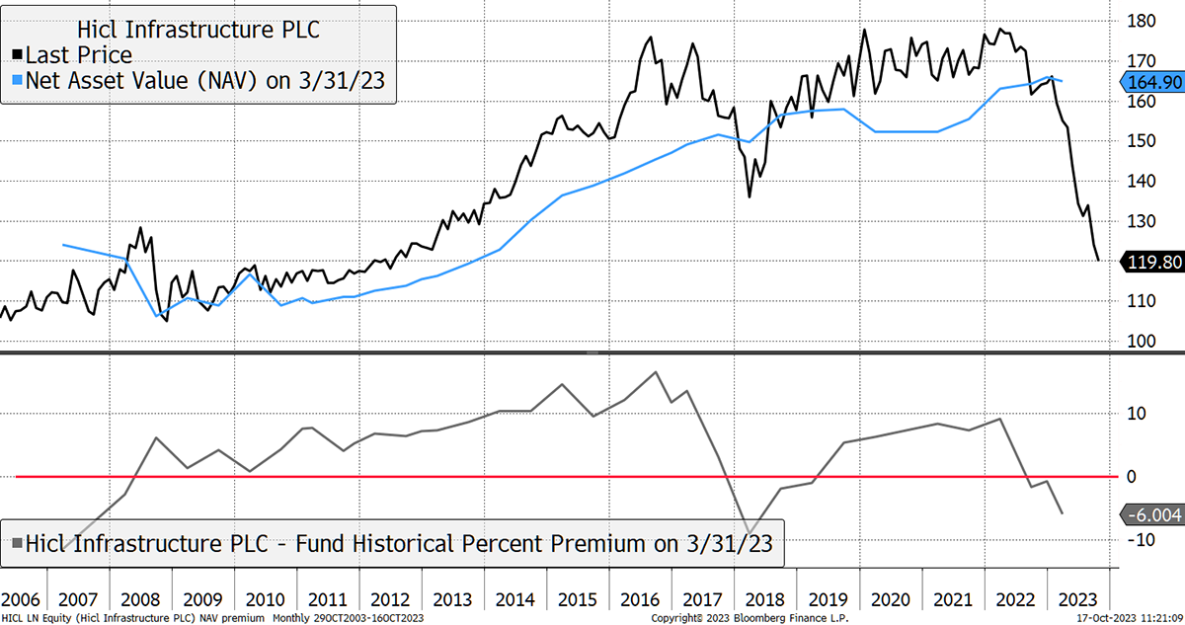Click the Fund Historical Percent Premium legend text

pyautogui.click(x=400, y=543)
